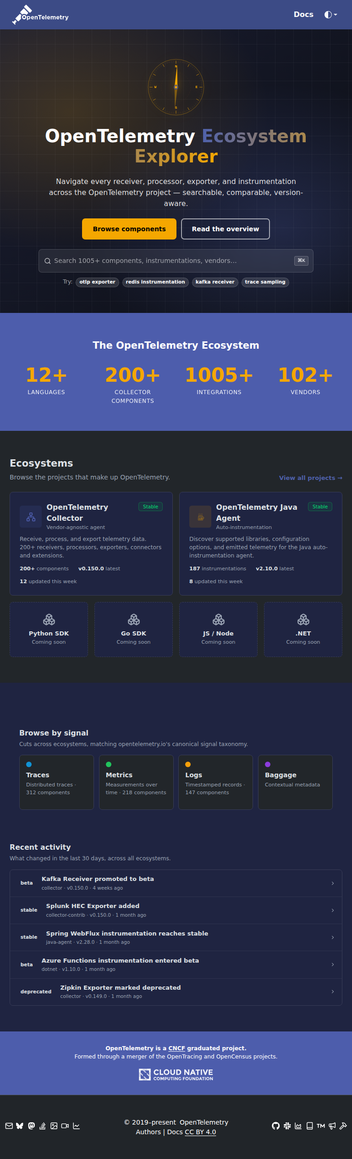Select the Python SDK card label
This screenshot has height=1159, width=352.
tap(49, 634)
